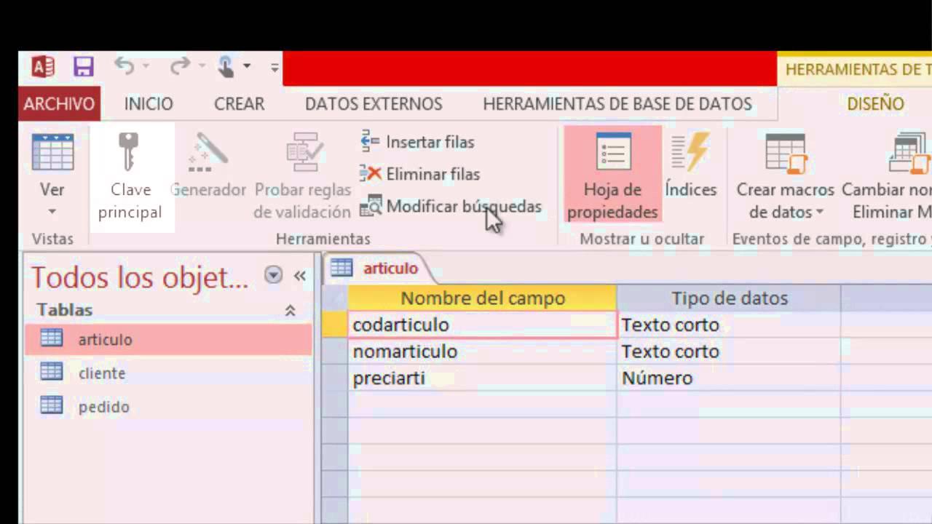
Task: Switch to the CREAR ribbon tab
Action: tap(239, 104)
